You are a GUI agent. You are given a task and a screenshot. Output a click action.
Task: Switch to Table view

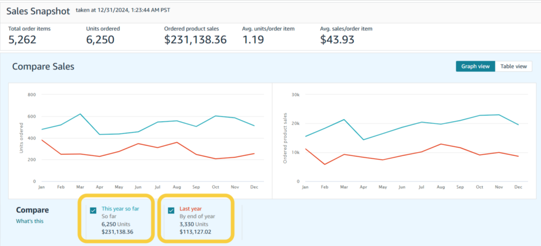tap(514, 66)
